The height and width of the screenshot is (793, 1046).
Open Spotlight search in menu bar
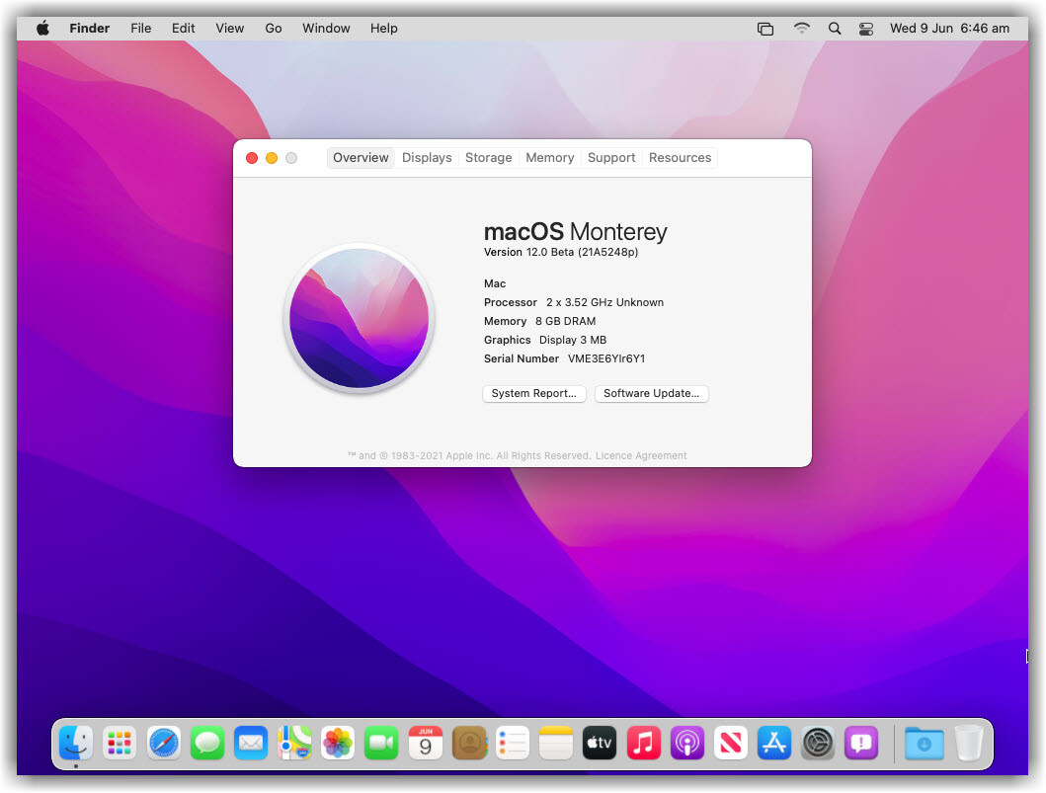tap(835, 29)
